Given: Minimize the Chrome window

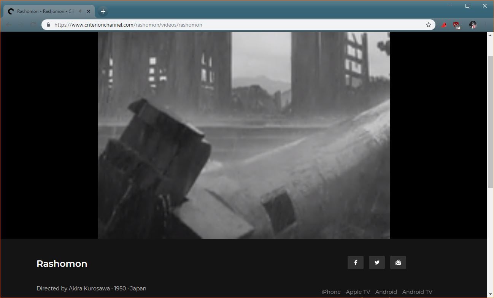Looking at the screenshot, I should (x=450, y=6).
